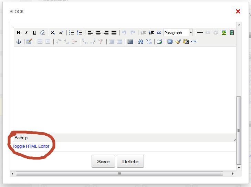The width and height of the screenshot is (251, 187).
Task: Click the insert column after icon
Action: [93, 42]
